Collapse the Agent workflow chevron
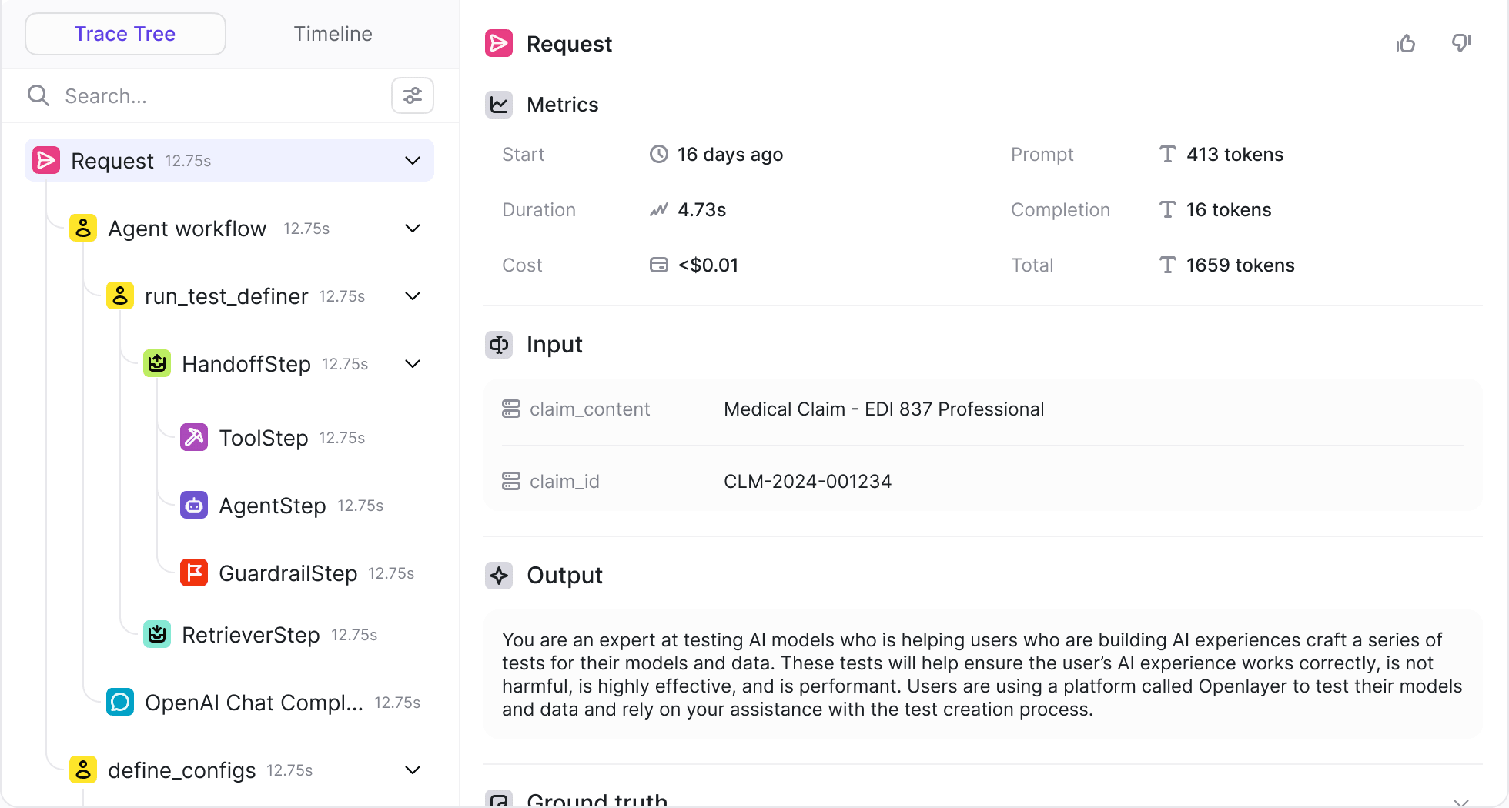The height and width of the screenshot is (808, 1509). coord(413,228)
